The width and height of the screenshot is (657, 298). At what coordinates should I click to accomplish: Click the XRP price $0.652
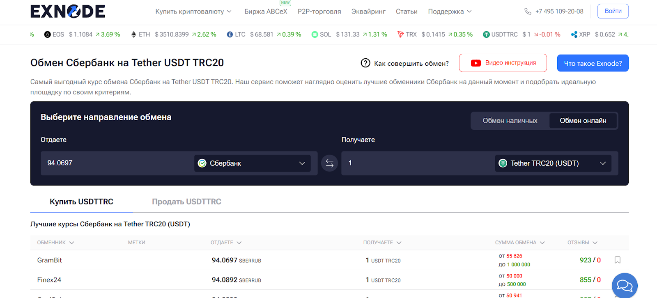click(605, 34)
